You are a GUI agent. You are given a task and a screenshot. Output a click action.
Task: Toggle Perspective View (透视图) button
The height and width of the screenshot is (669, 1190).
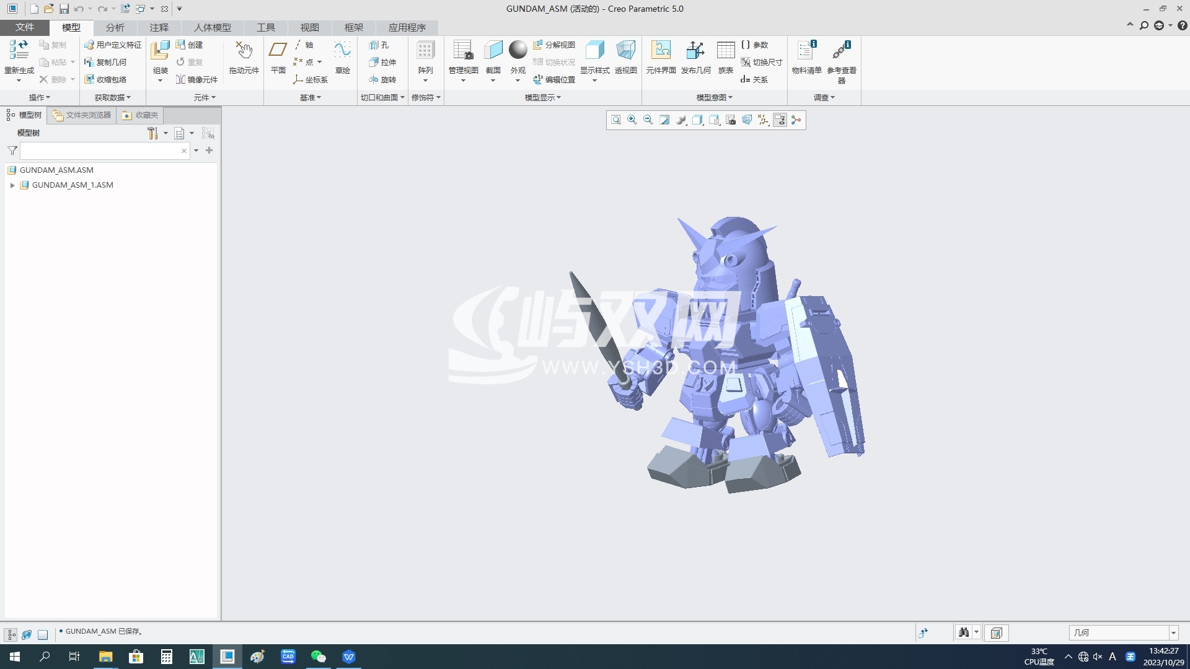pos(625,57)
